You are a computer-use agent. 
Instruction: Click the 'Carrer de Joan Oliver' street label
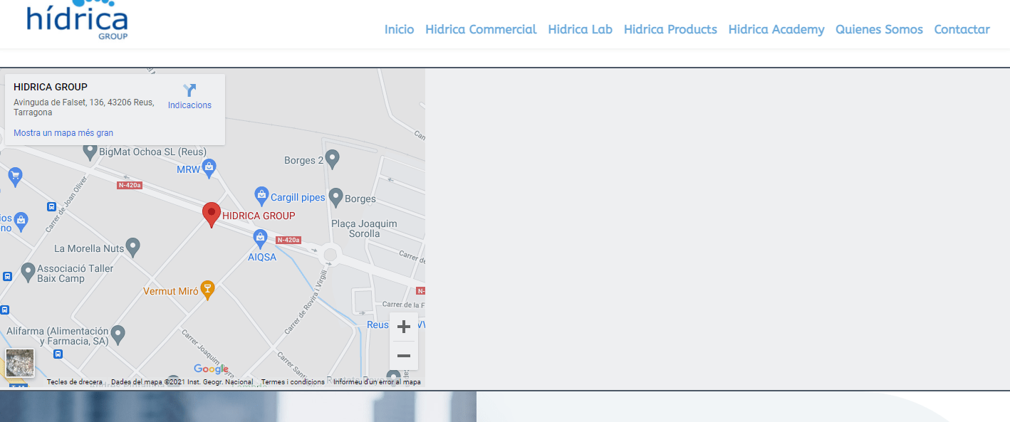(66, 204)
